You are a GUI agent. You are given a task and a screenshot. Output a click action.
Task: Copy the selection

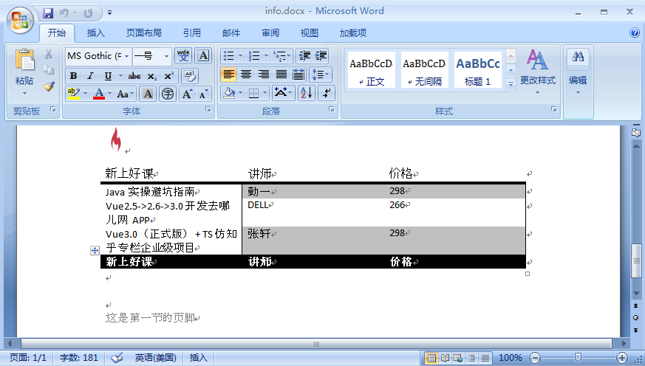(x=49, y=70)
